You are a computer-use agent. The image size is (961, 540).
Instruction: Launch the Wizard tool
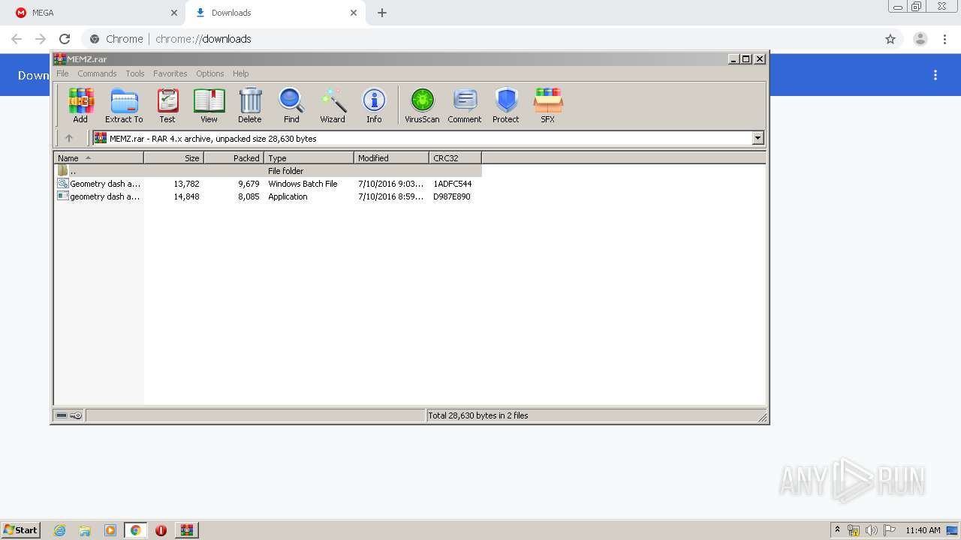[x=333, y=105]
